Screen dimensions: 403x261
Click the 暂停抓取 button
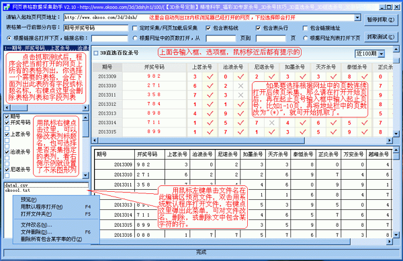pos(381,19)
